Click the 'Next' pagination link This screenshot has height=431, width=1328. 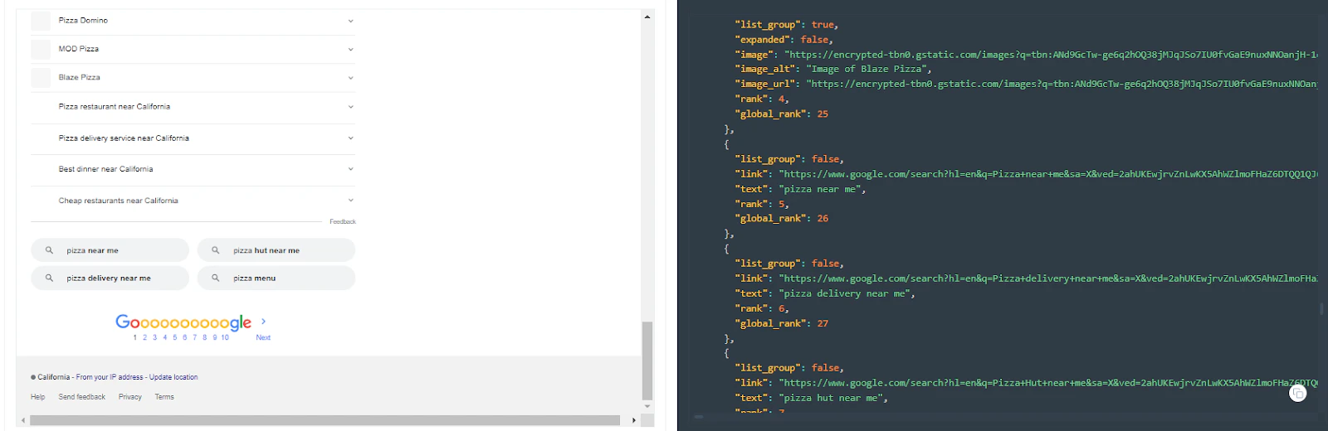263,337
